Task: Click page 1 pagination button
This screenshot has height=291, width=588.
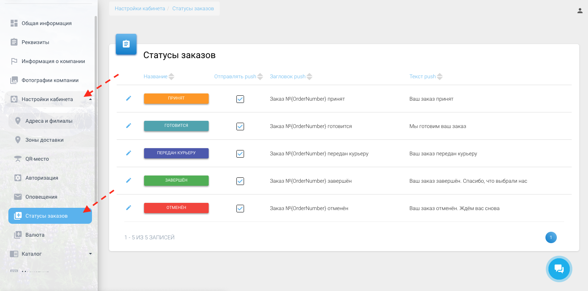Action: pos(551,237)
